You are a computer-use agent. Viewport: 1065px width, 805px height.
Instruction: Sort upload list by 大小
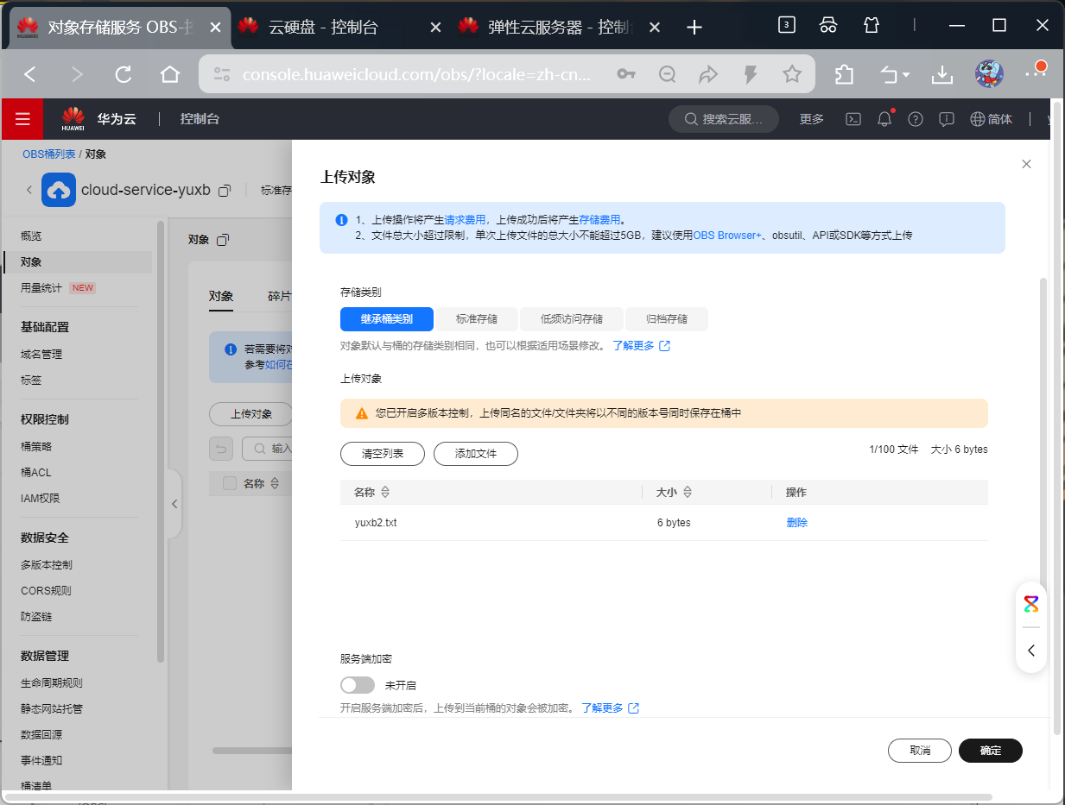point(688,492)
